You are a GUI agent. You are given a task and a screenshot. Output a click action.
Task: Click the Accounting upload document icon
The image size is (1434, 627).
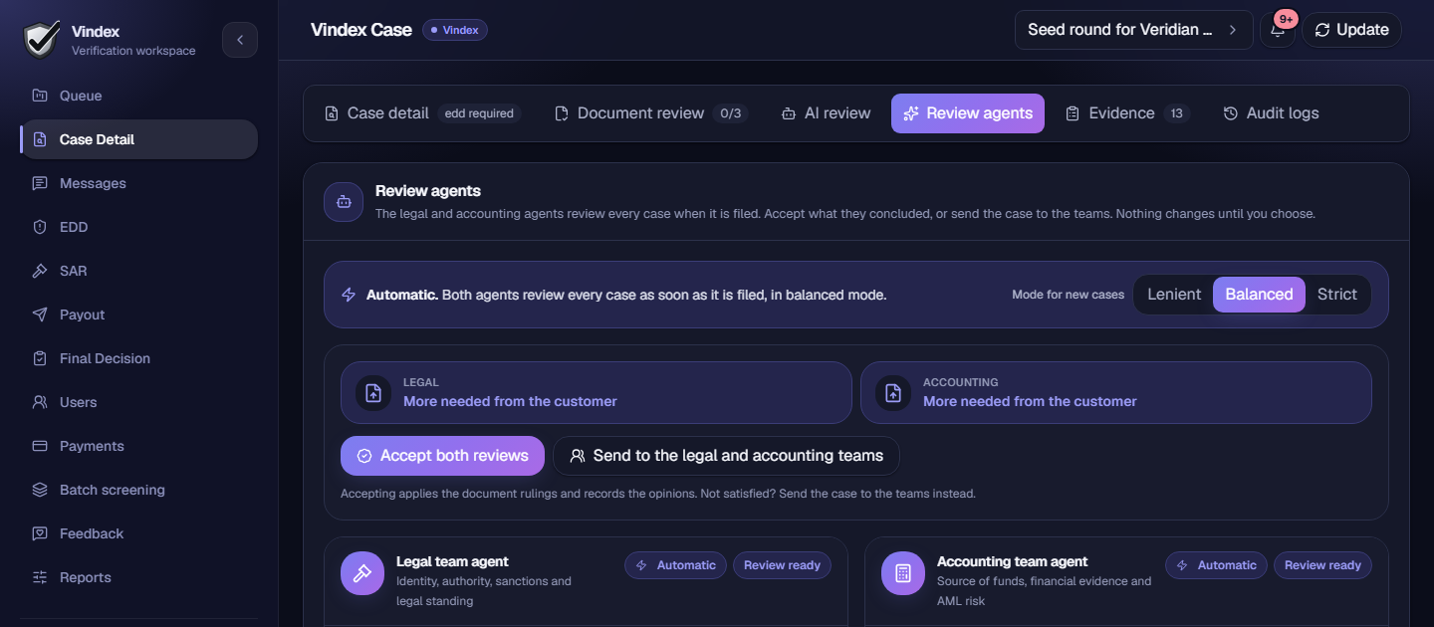coord(893,392)
